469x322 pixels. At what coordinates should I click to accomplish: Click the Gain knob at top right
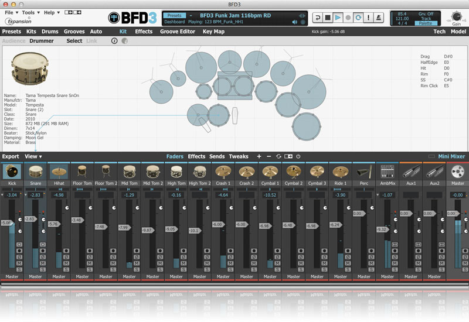click(457, 16)
